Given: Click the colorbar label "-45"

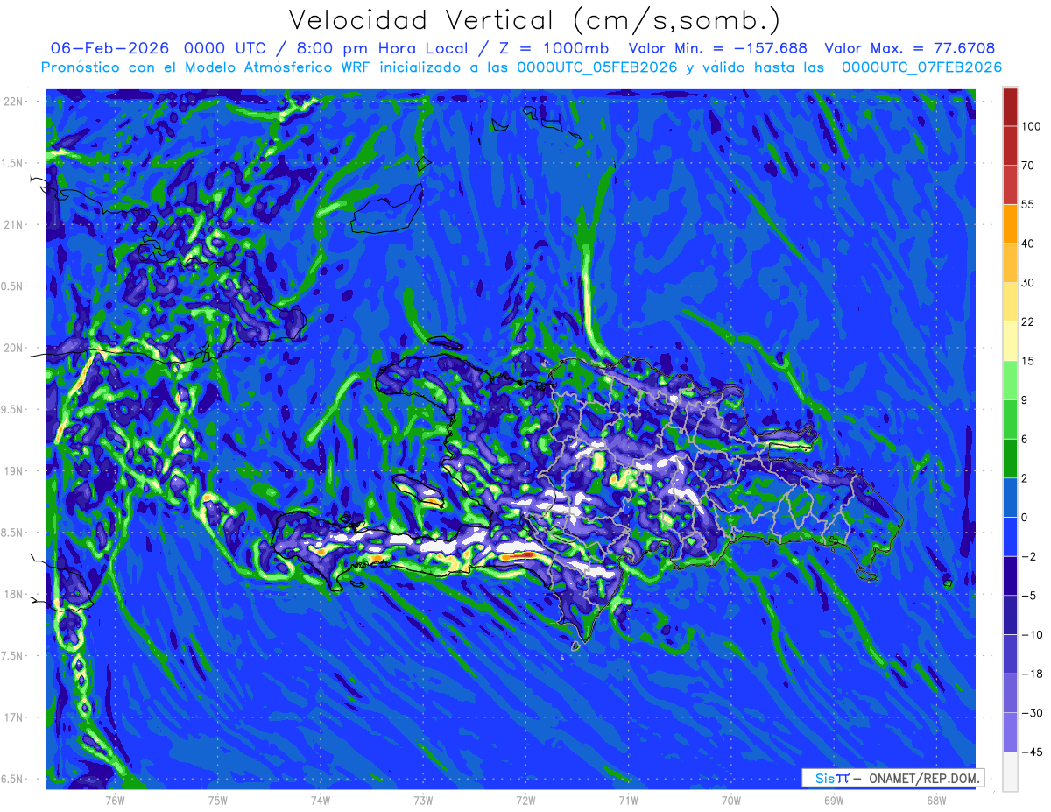Looking at the screenshot, I should click(x=1032, y=752).
